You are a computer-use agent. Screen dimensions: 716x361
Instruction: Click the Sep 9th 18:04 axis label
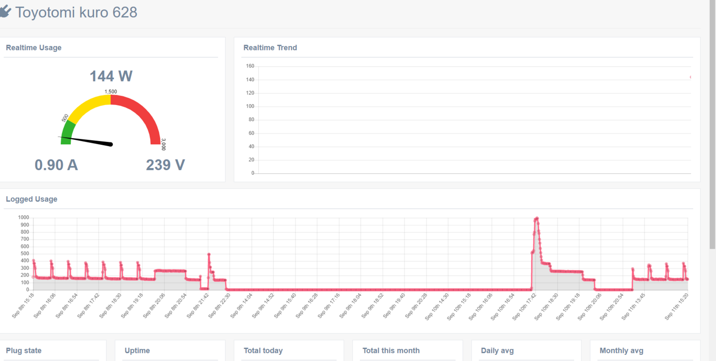(350, 306)
